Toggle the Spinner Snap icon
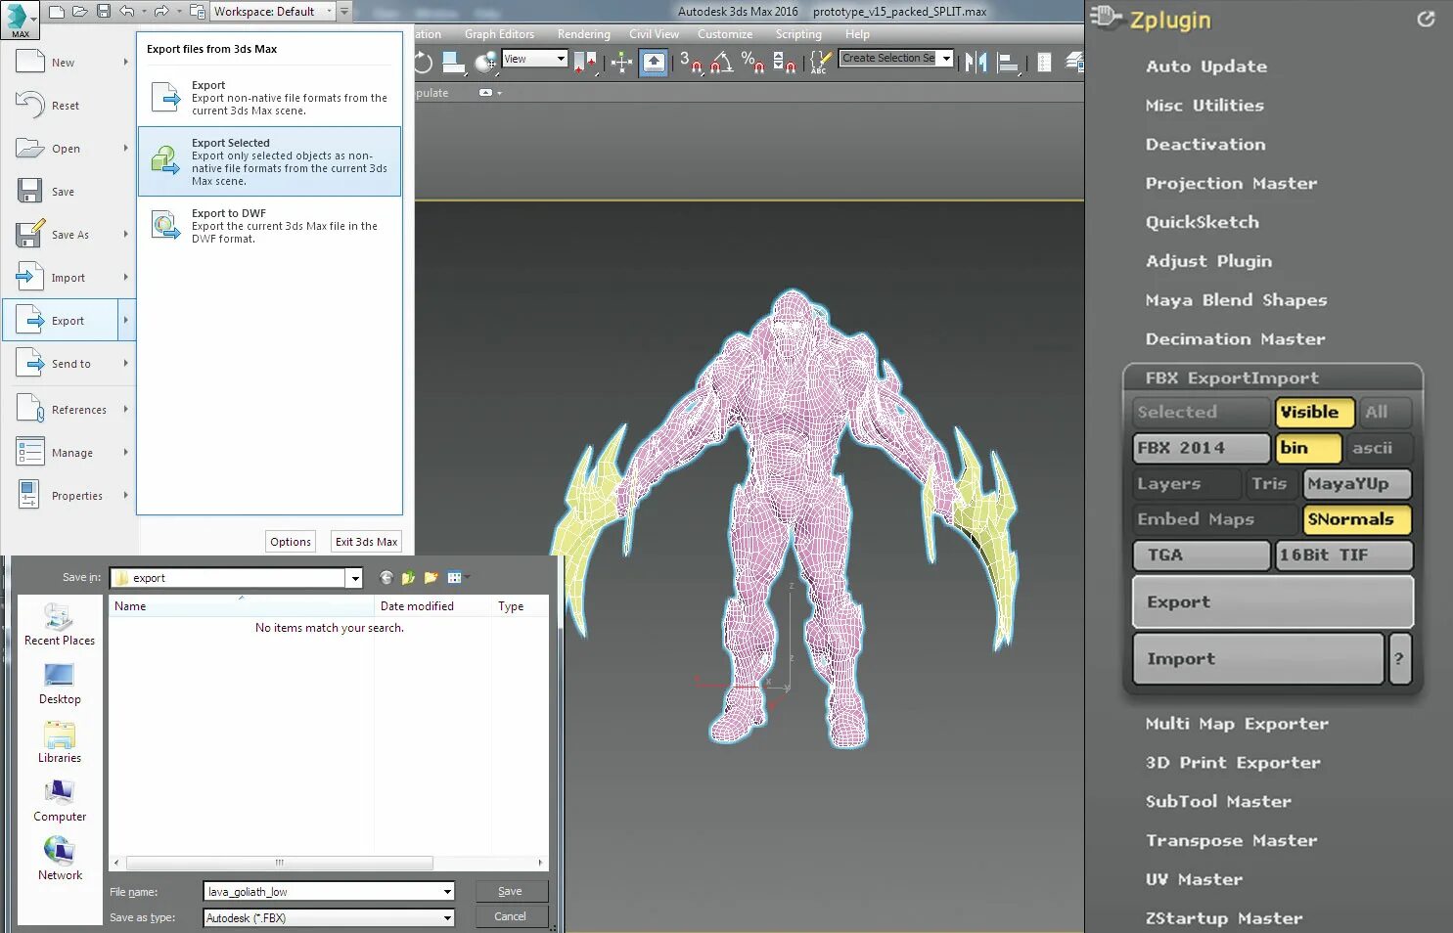The height and width of the screenshot is (933, 1453). point(785,63)
